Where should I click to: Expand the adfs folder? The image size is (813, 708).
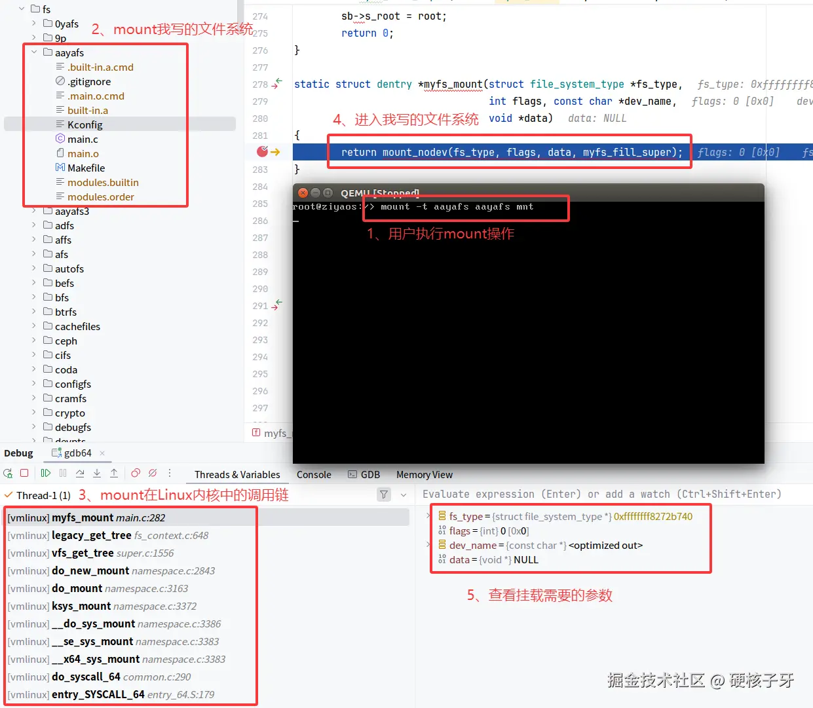(34, 225)
